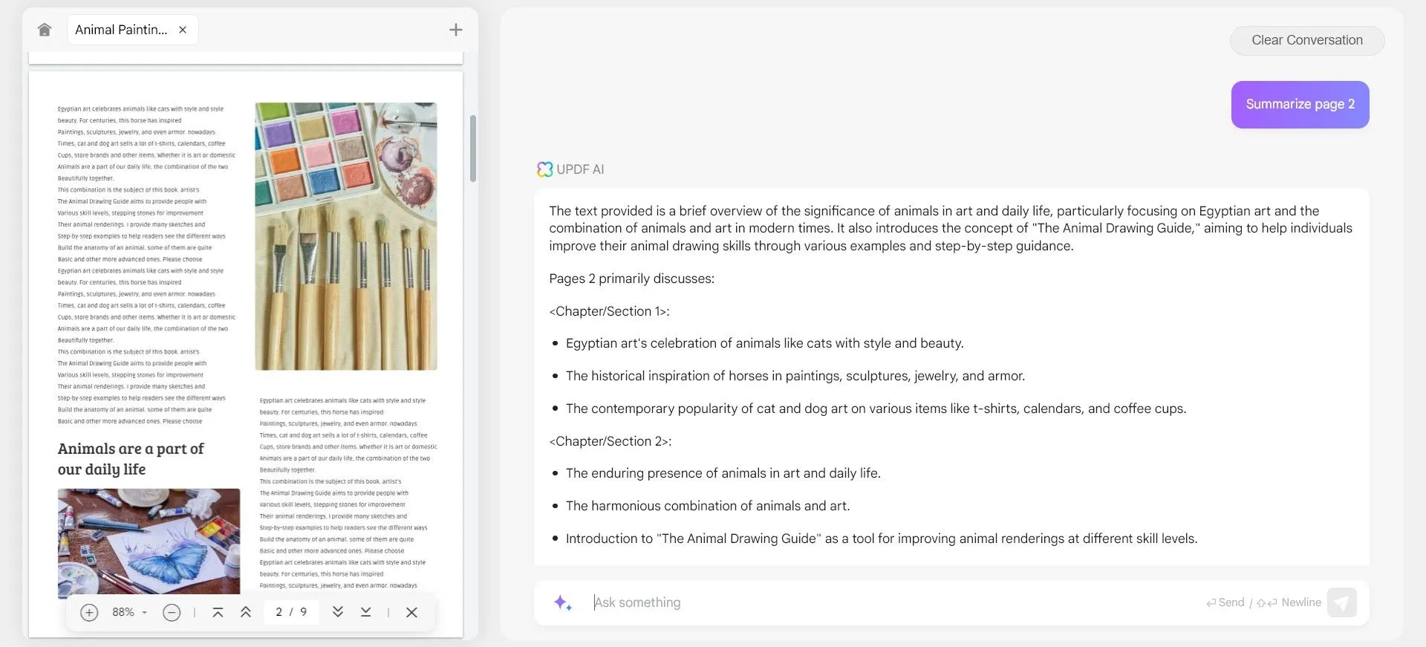Zoom in with the plus circle icon
Image resolution: width=1426 pixels, height=647 pixels.
[89, 612]
